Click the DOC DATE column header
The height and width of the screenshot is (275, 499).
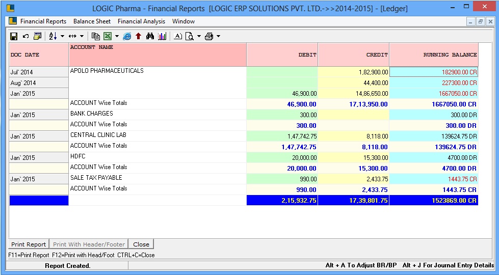pyautogui.click(x=39, y=54)
